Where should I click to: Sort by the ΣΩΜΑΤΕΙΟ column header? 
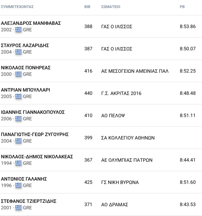pyautogui.click(x=111, y=6)
